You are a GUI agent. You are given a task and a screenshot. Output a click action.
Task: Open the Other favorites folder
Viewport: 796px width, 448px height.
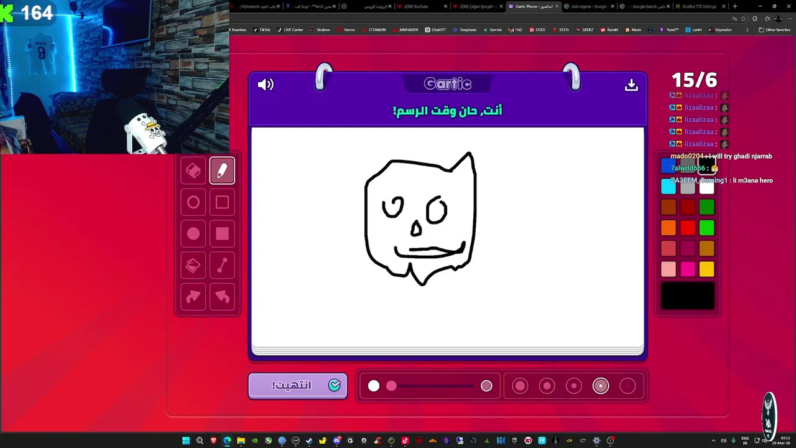(774, 30)
